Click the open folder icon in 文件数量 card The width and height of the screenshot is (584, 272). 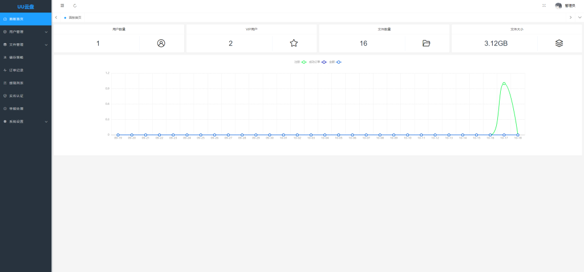(427, 43)
